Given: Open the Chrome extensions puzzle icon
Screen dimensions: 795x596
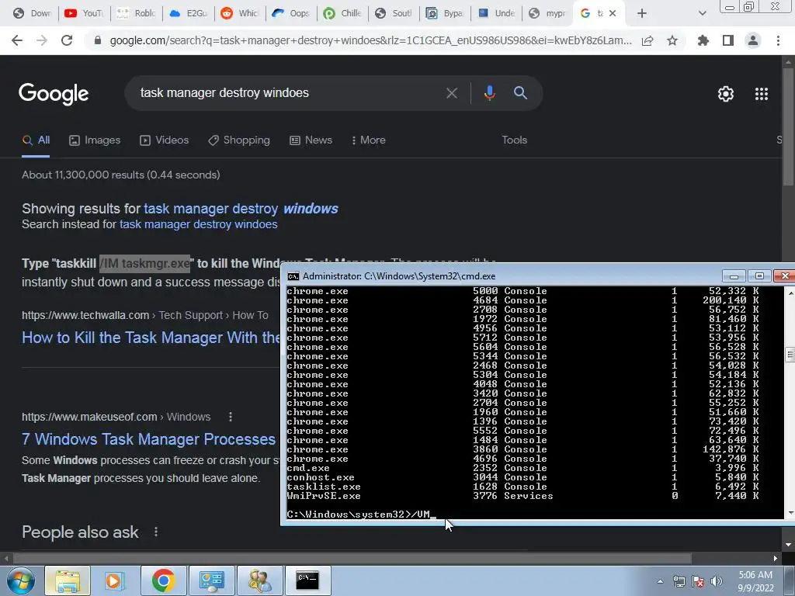Looking at the screenshot, I should 703,40.
